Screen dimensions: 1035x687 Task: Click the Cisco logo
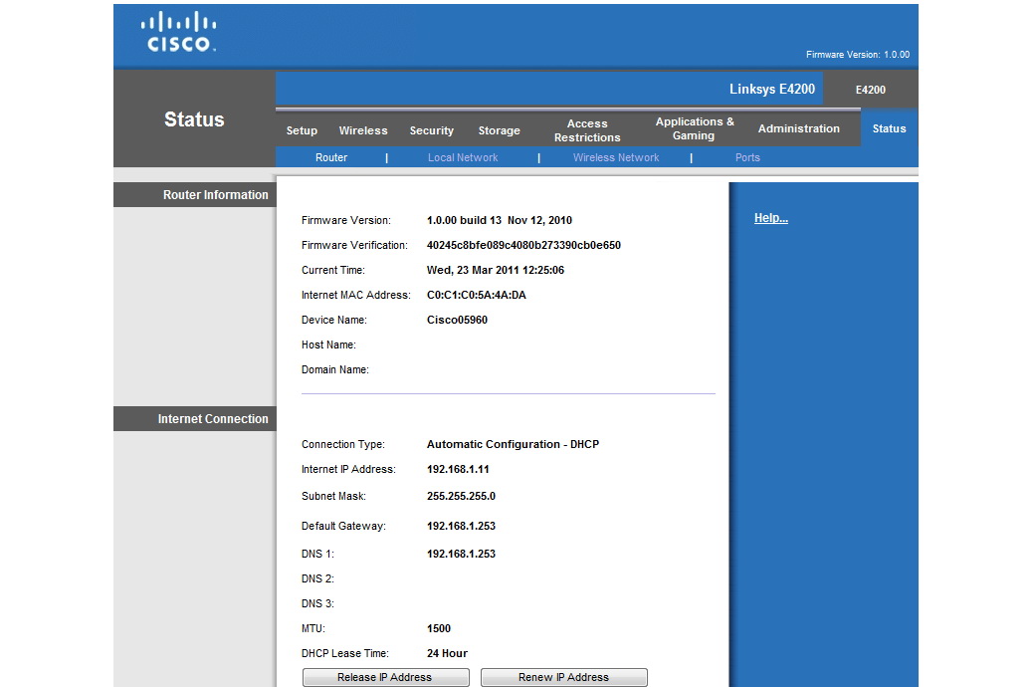point(179,33)
